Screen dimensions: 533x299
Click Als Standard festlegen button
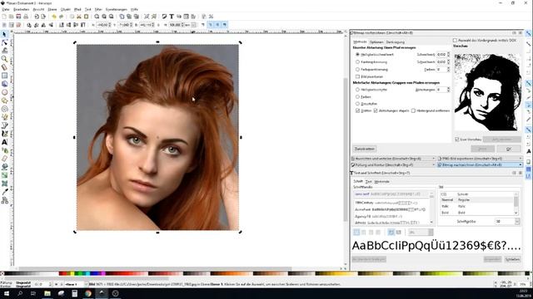point(369,259)
